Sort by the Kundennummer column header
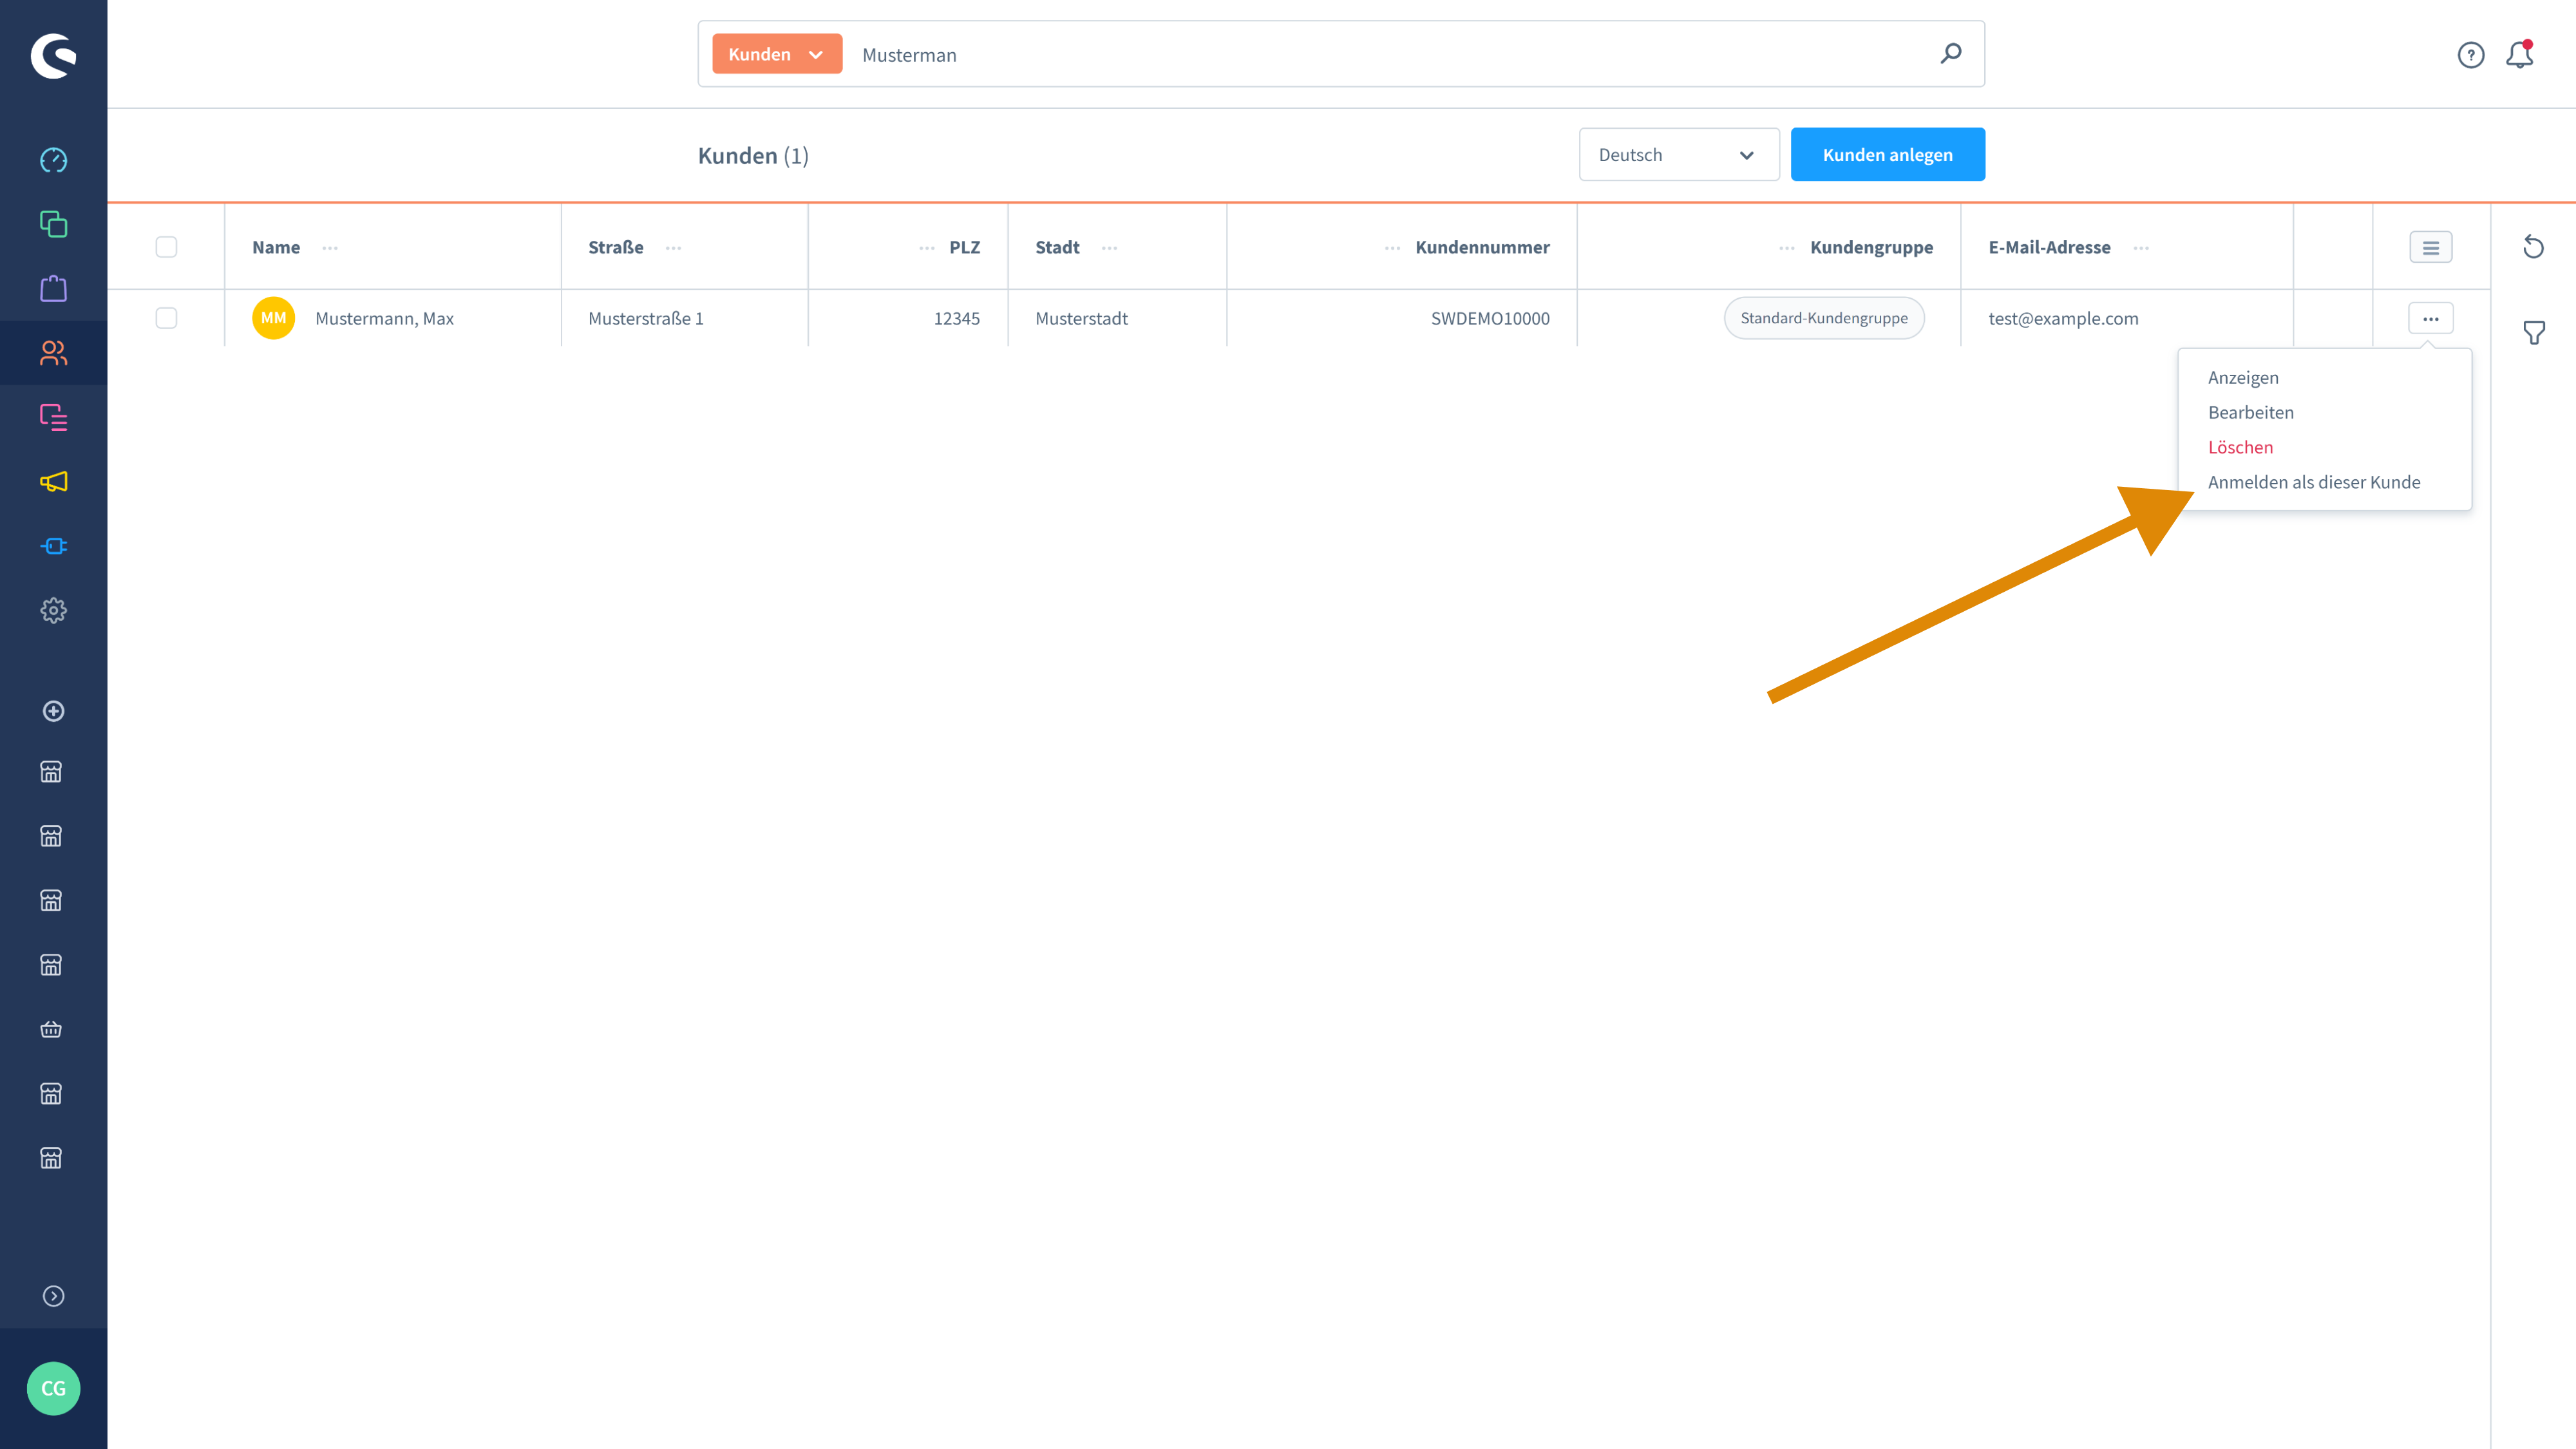The width and height of the screenshot is (2576, 1449). (x=1482, y=247)
